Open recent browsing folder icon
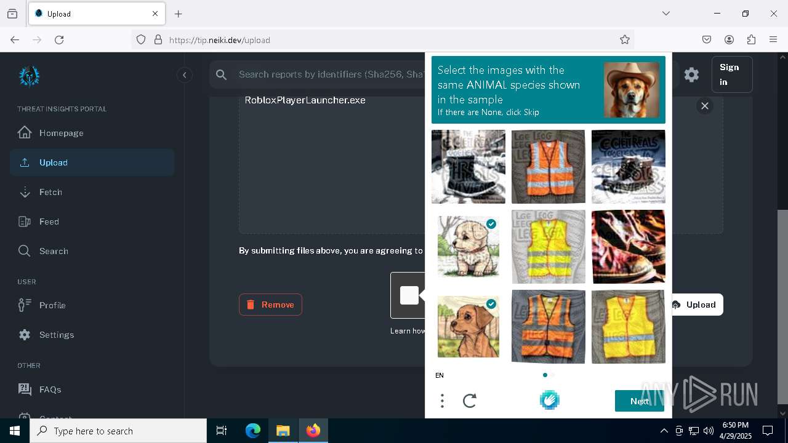 pyautogui.click(x=12, y=14)
